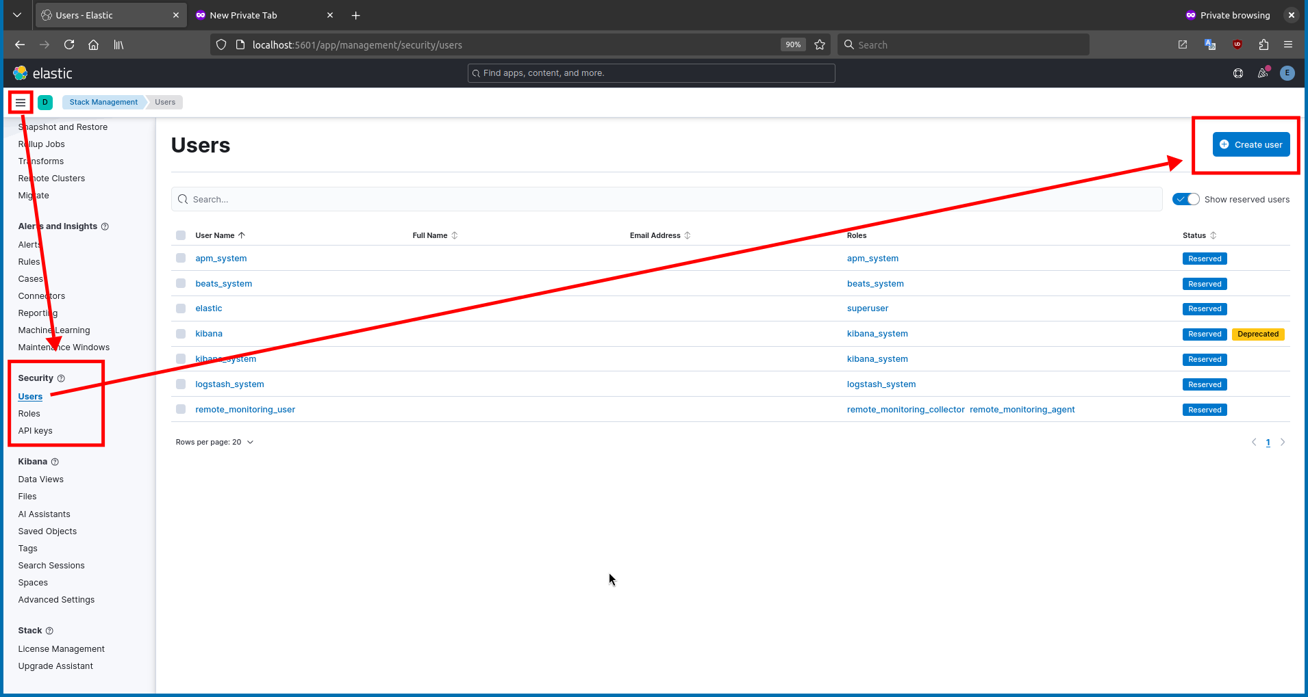Sort by User Name column

point(220,235)
